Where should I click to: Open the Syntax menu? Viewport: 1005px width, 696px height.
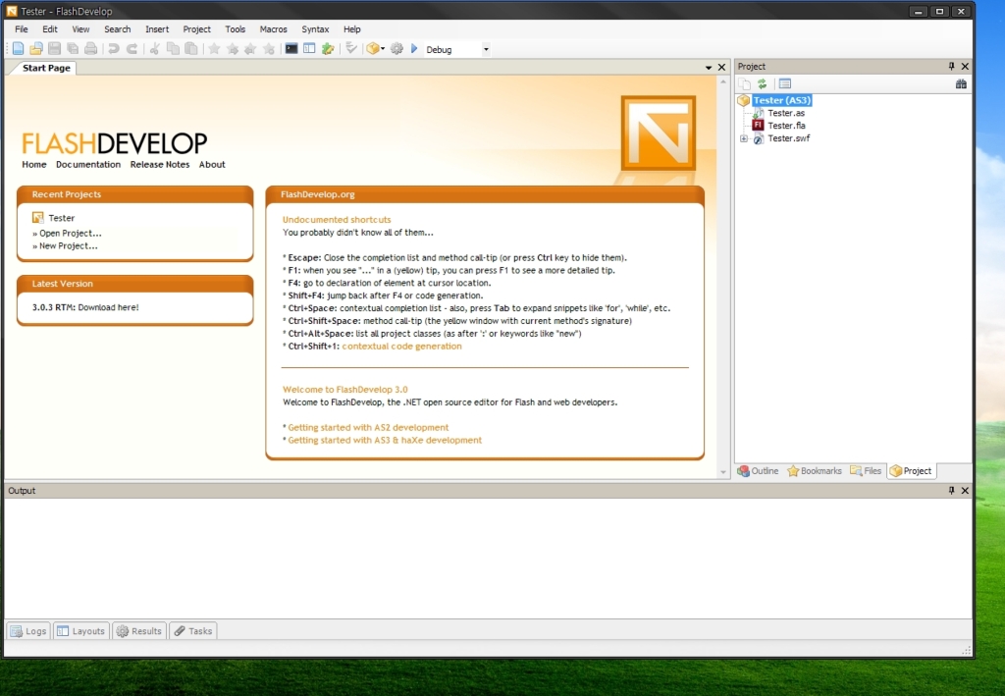click(x=315, y=29)
